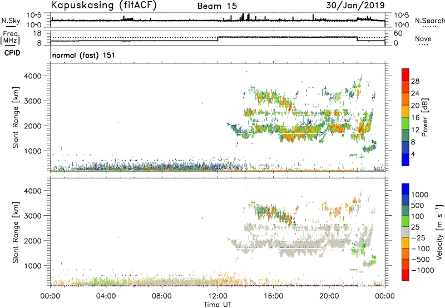This screenshot has width=445, height=308.
Task: Click the 'Time UT' axis title
Action: (x=217, y=304)
